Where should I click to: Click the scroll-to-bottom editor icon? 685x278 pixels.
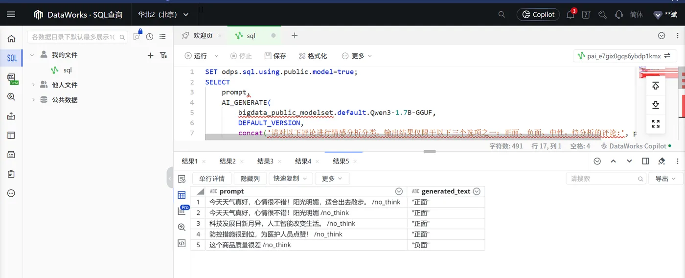[656, 105]
